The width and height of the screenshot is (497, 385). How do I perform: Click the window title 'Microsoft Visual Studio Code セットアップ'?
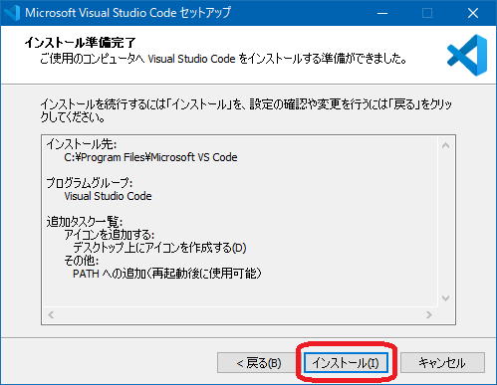[x=127, y=13]
